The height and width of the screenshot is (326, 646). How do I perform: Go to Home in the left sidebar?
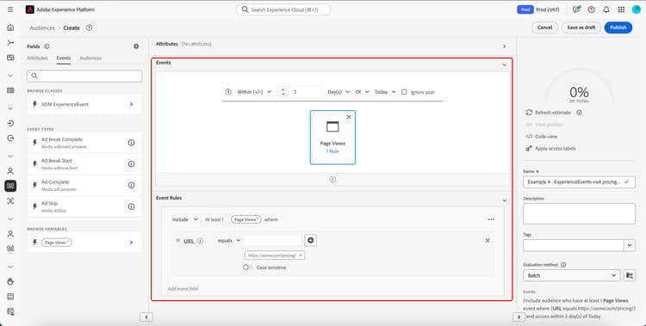(10, 28)
